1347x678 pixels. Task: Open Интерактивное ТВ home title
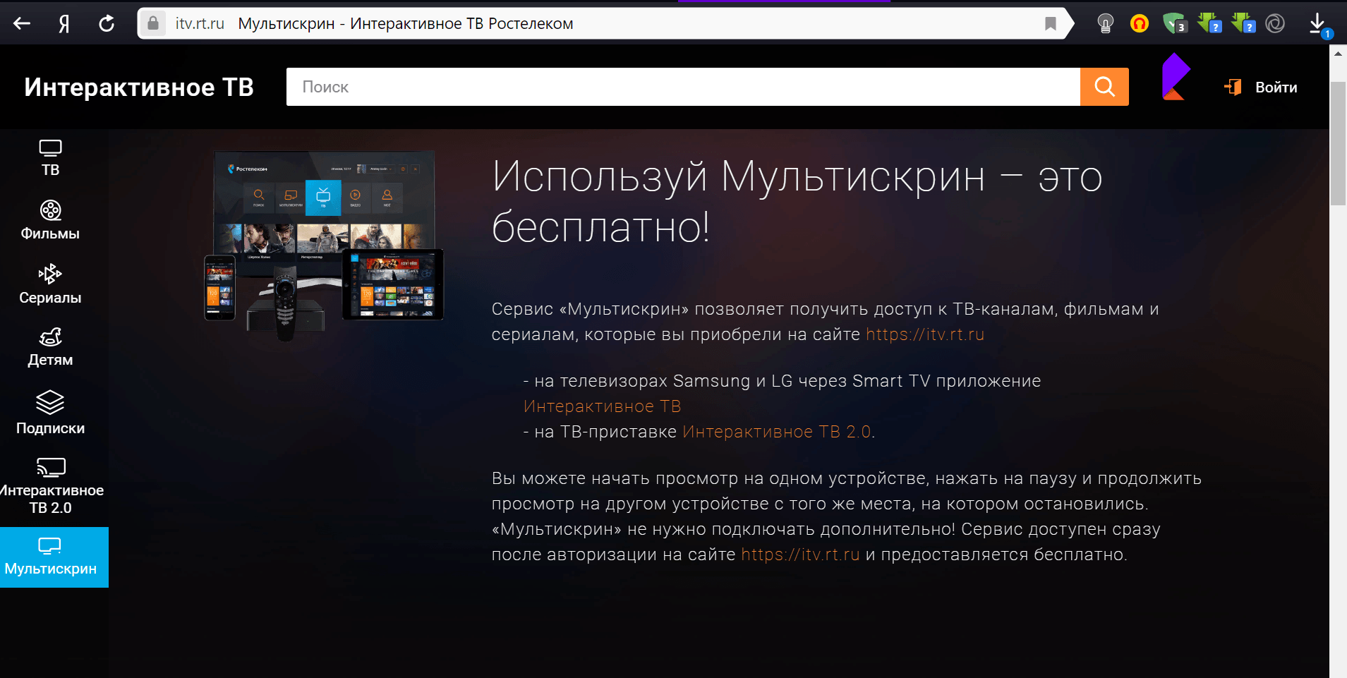click(x=139, y=87)
